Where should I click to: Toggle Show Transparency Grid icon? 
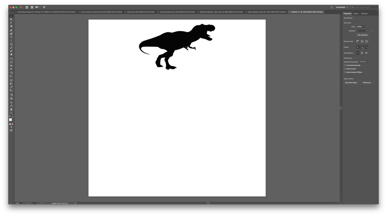[x=367, y=42]
